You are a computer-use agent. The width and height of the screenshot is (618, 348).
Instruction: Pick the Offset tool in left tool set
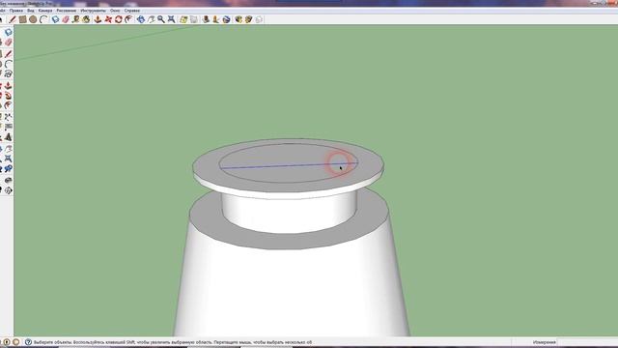(x=9, y=105)
